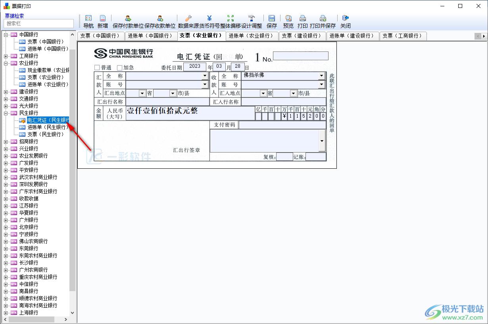Click the 搜索栏 search input field
This screenshot has width=488, height=324.
pos(38,23)
